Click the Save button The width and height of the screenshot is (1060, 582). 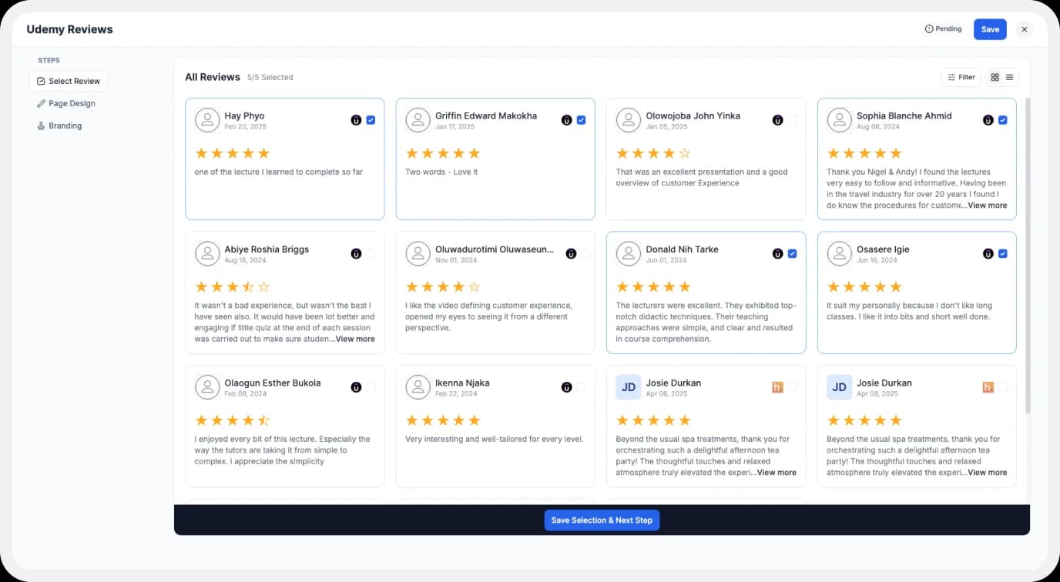click(x=989, y=28)
